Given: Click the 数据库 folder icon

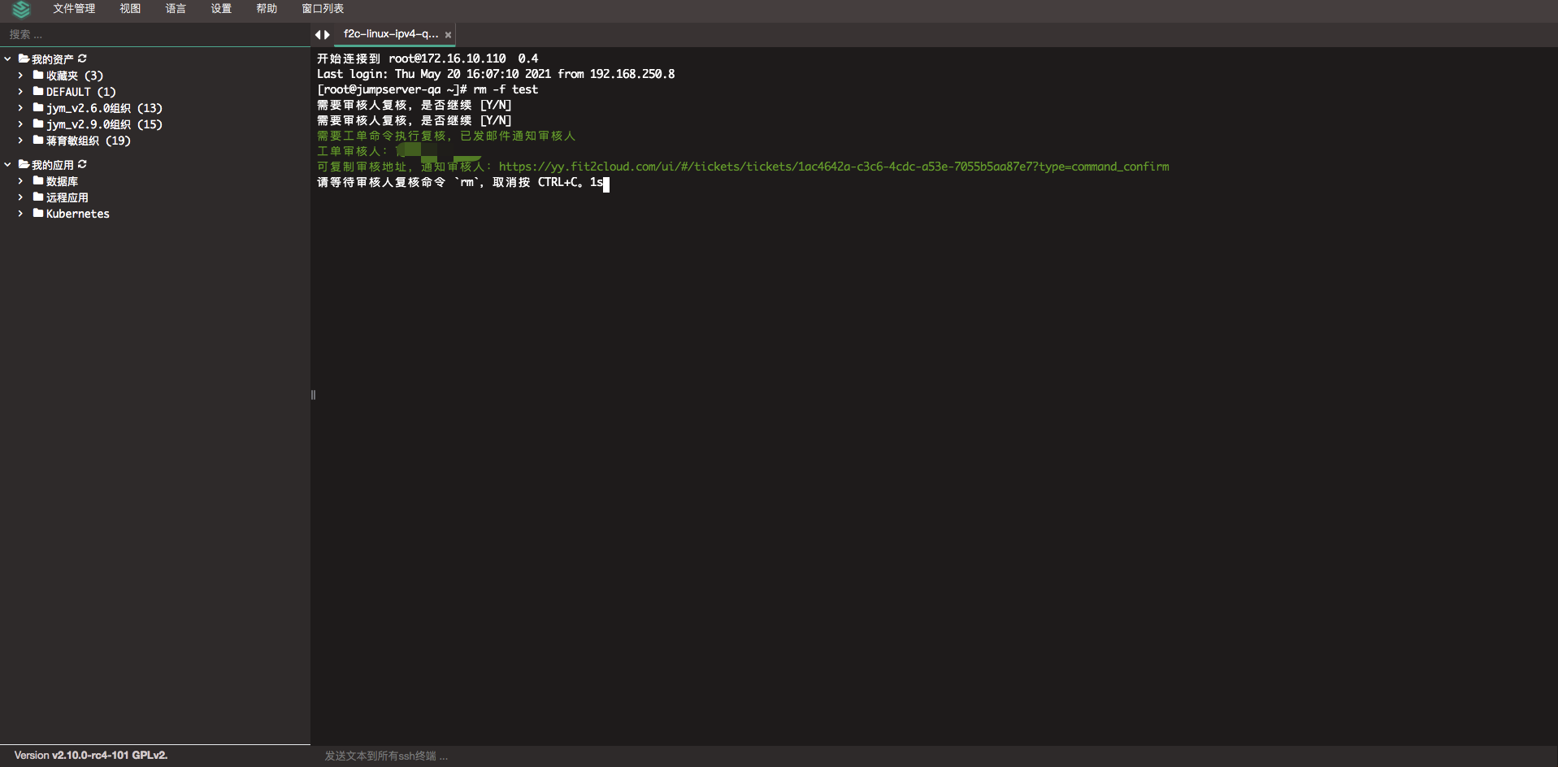Looking at the screenshot, I should [x=38, y=180].
